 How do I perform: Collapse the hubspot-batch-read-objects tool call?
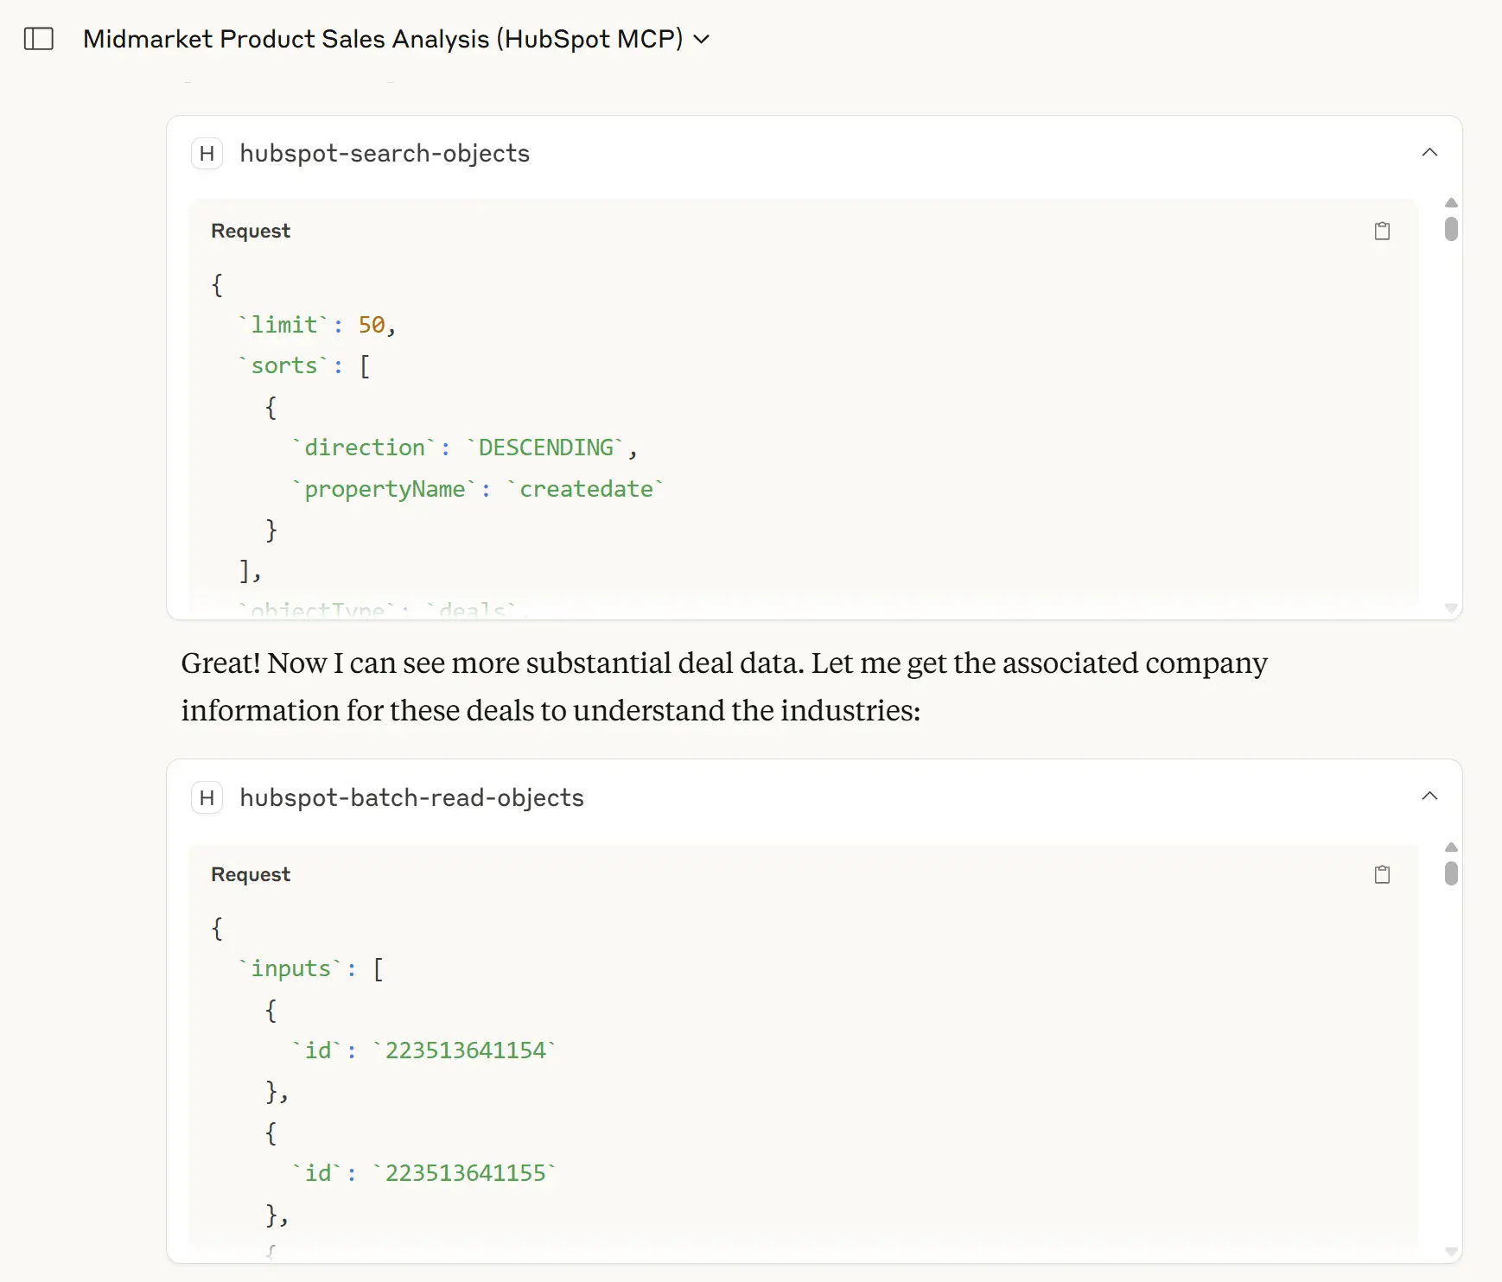[1429, 796]
